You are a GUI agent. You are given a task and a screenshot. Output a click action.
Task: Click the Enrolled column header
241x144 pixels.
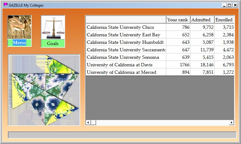coord(224,20)
